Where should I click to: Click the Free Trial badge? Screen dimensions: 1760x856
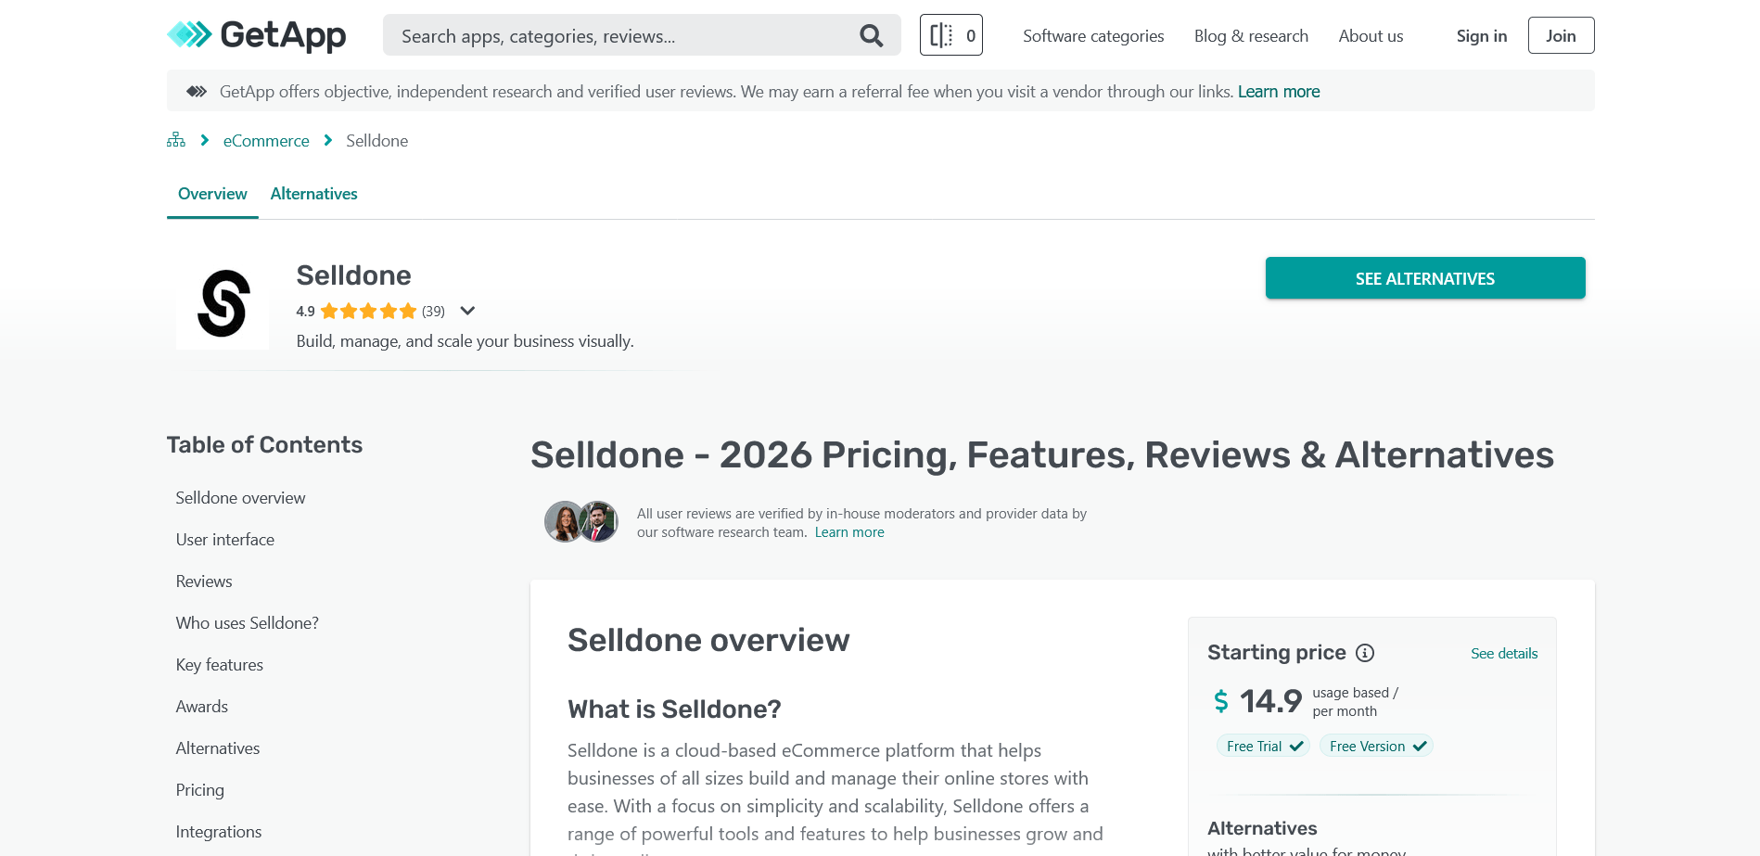pyautogui.click(x=1263, y=746)
